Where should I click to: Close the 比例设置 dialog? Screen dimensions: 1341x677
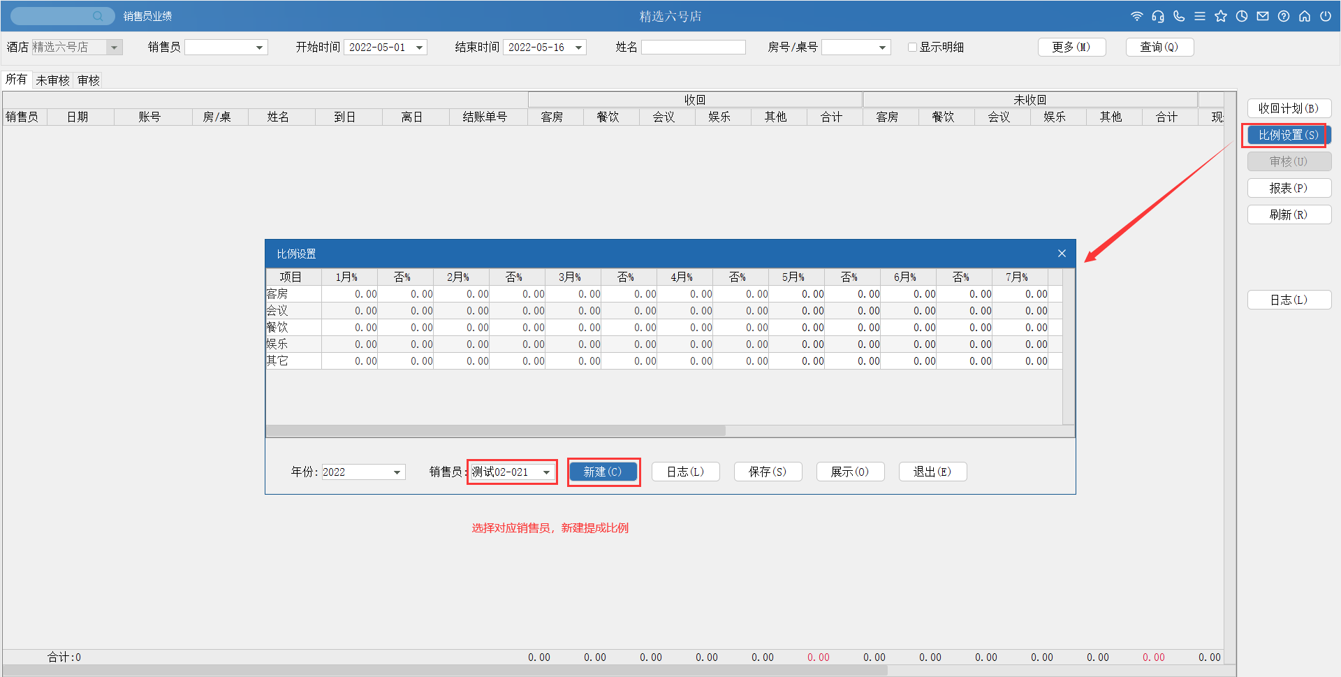click(1062, 254)
